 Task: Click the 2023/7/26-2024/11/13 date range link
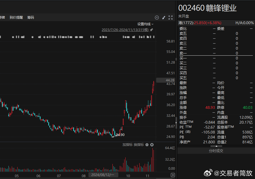(x=125, y=30)
